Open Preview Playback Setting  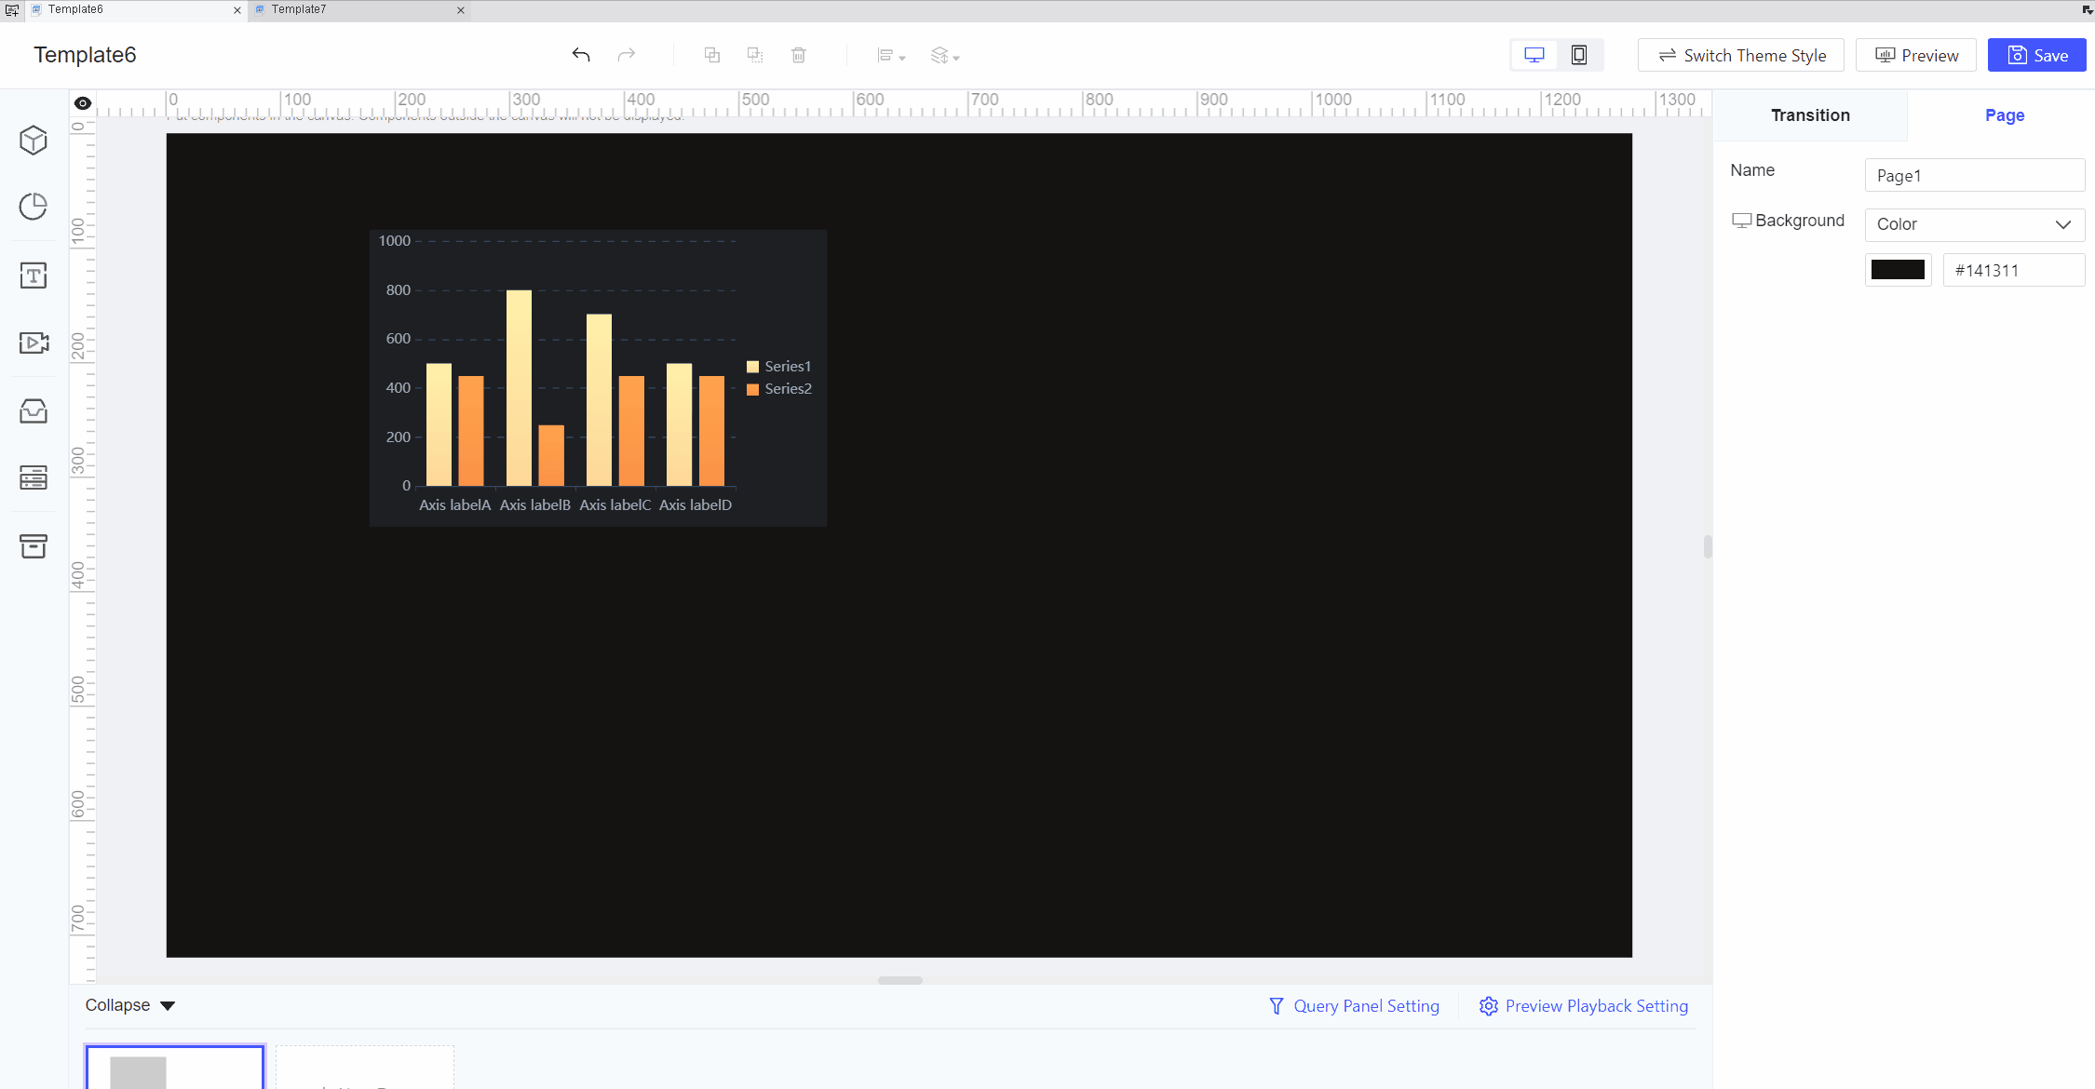[x=1584, y=1006]
